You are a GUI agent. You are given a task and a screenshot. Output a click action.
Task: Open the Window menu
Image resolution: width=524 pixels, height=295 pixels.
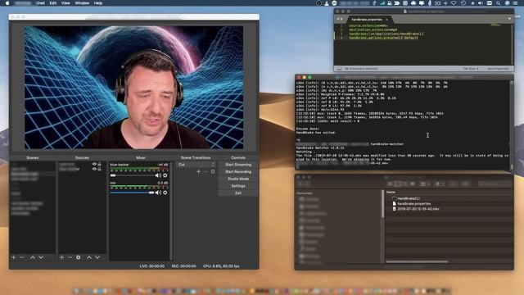tap(82, 3)
